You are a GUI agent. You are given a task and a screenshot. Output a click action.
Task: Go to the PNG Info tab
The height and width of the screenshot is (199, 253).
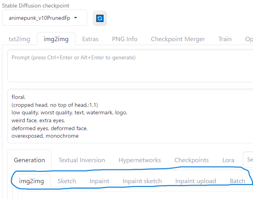point(125,39)
